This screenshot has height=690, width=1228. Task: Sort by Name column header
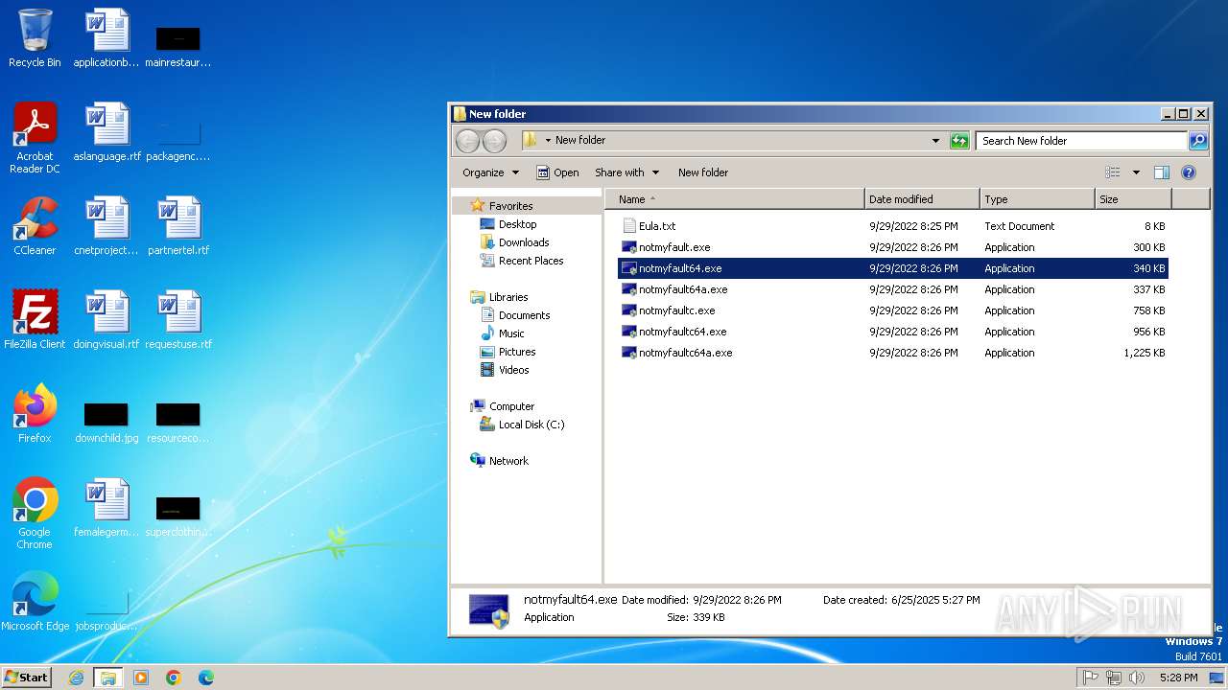click(735, 199)
